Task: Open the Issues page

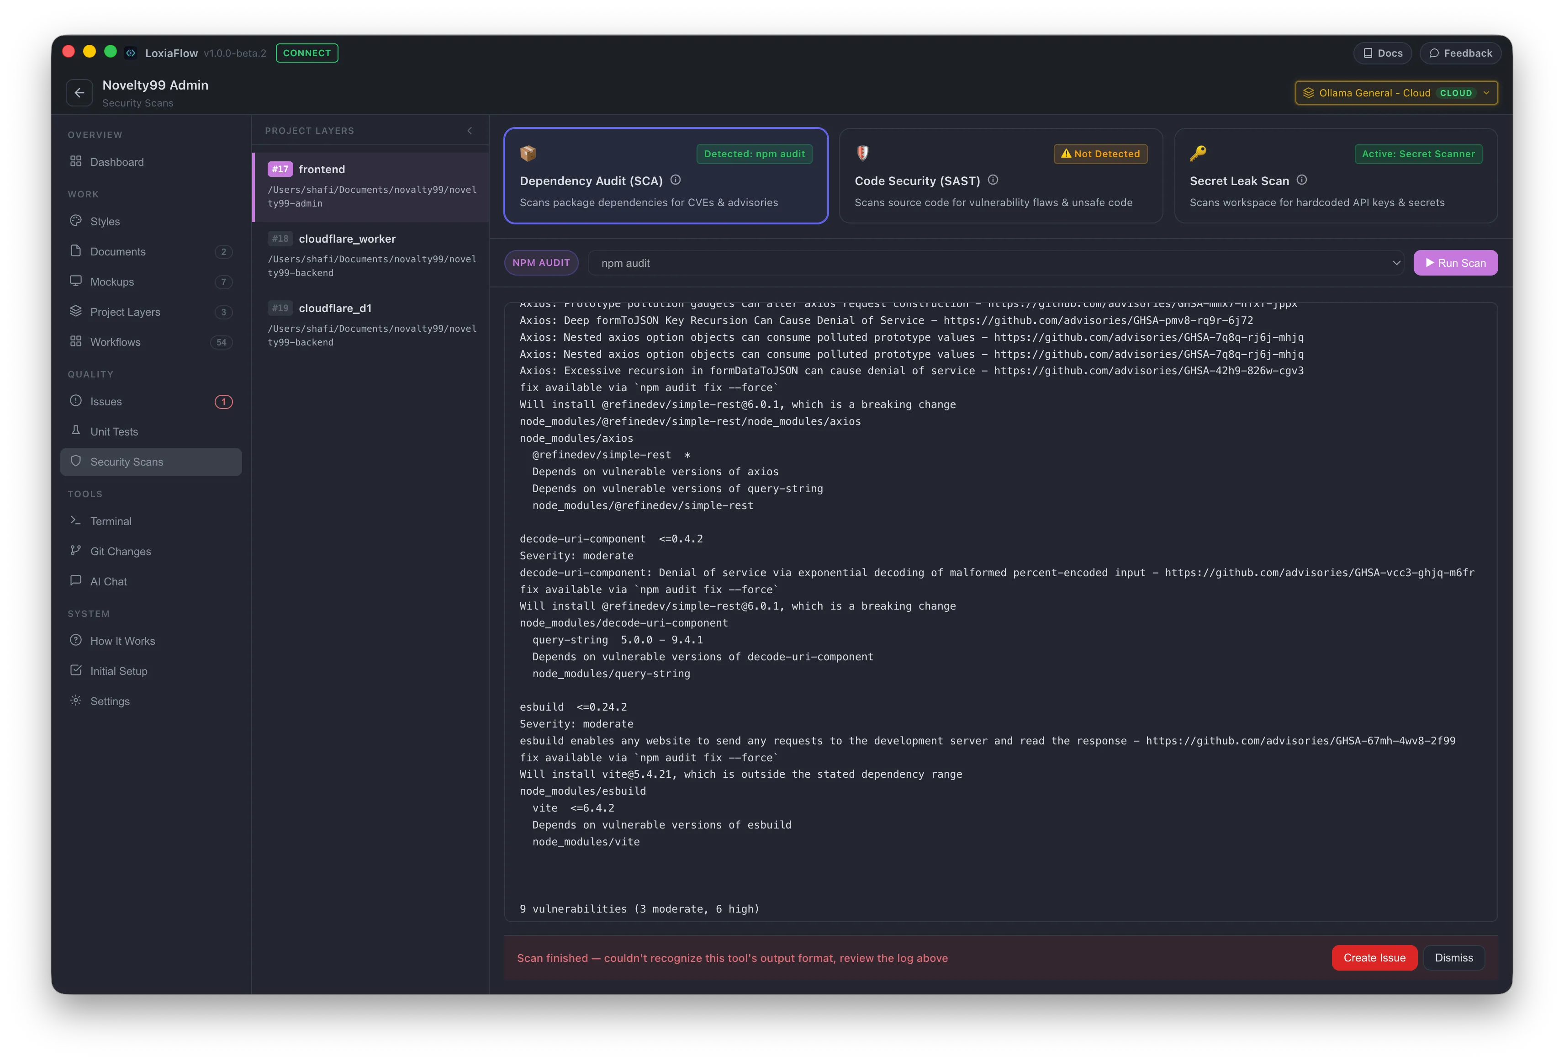Action: (151, 401)
